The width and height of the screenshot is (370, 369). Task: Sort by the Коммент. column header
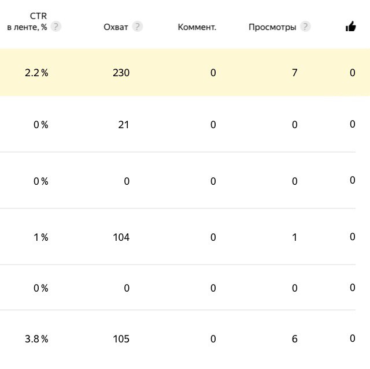197,27
